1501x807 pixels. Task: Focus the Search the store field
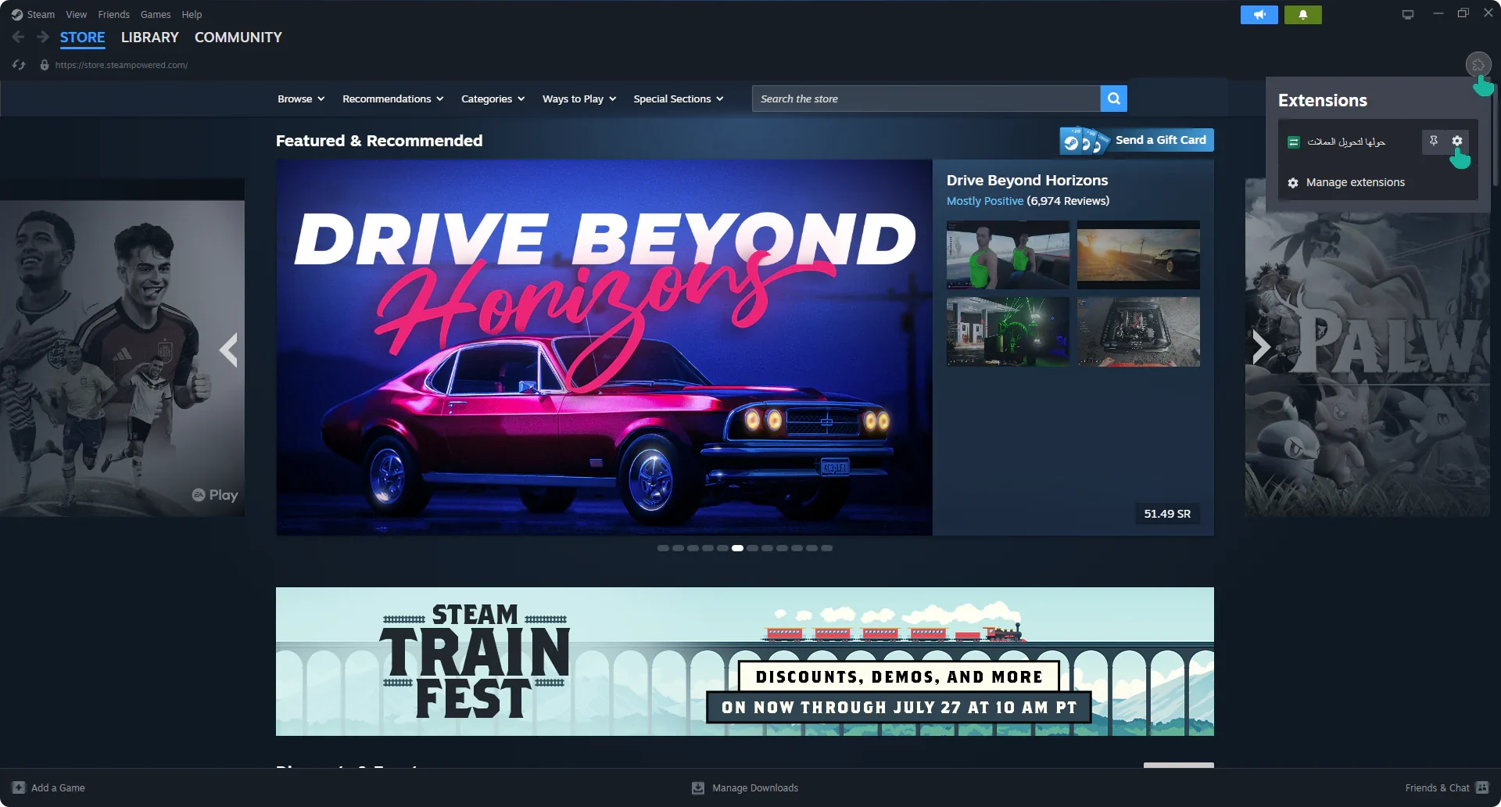926,99
